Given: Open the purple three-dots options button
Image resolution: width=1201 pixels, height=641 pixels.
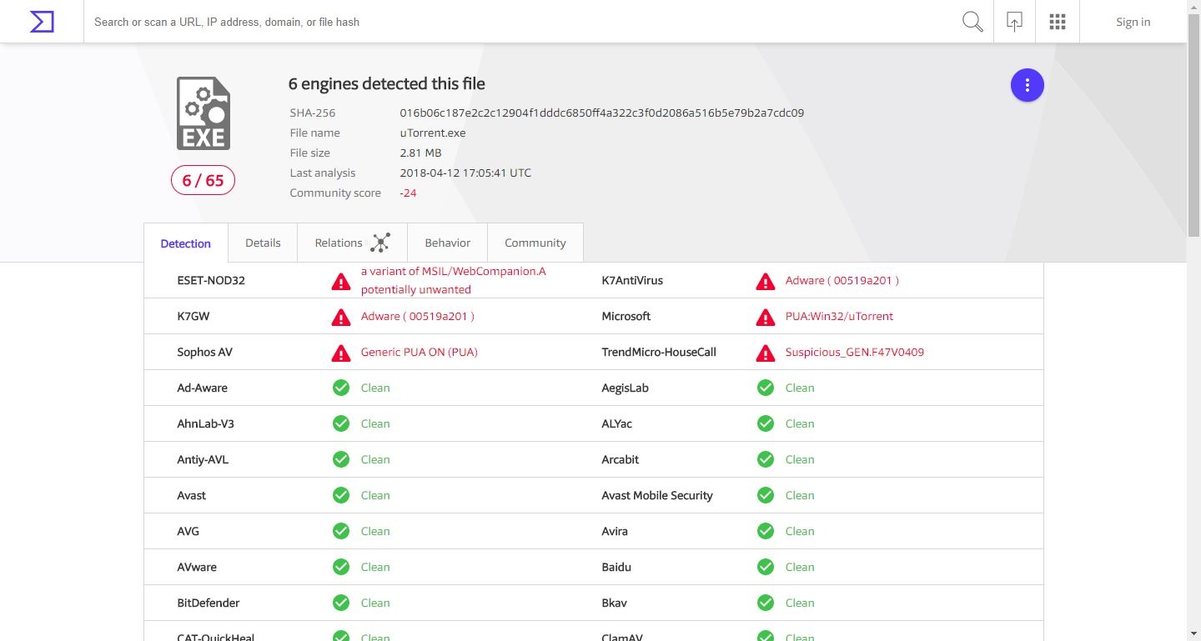Looking at the screenshot, I should pos(1027,85).
